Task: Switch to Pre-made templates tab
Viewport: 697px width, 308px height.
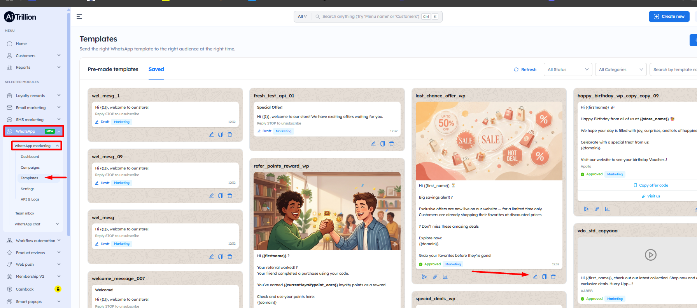Action: (x=113, y=69)
